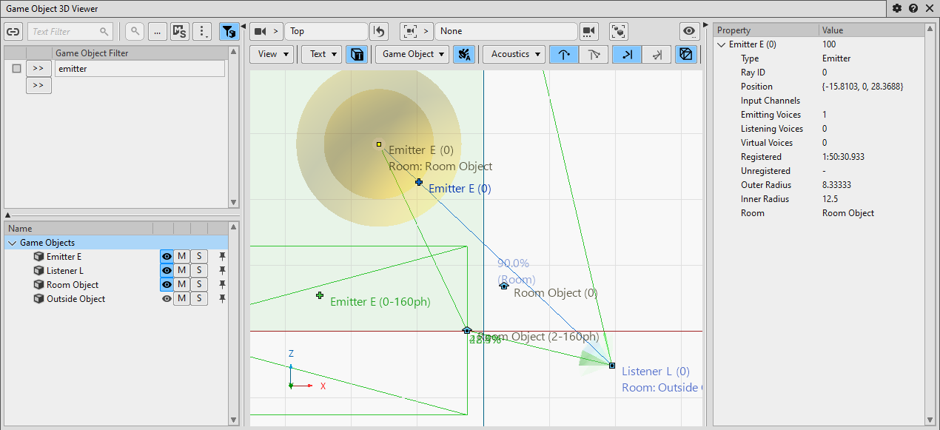Hide Emitter E using its eye toggle
Screen dimensions: 940x430
tap(167, 257)
